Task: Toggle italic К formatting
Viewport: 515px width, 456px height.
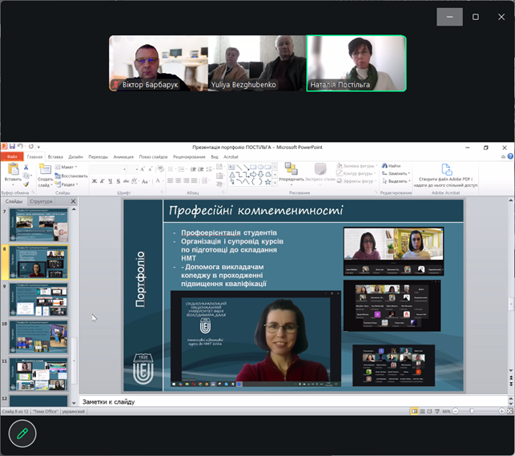Action: click(103, 181)
